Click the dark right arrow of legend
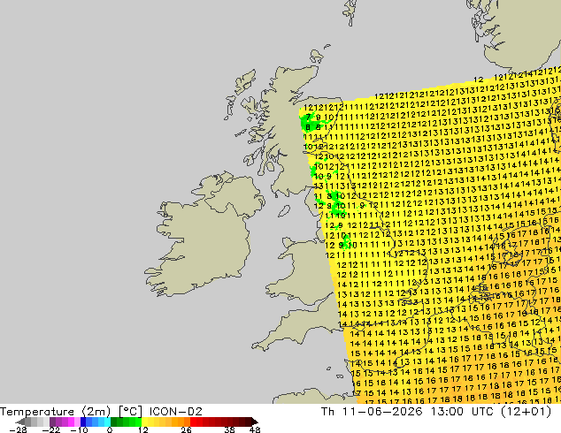The width and height of the screenshot is (561, 433). tap(255, 422)
